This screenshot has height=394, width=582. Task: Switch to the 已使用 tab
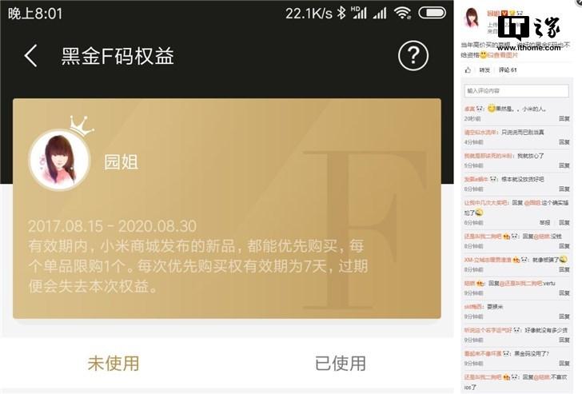point(341,363)
